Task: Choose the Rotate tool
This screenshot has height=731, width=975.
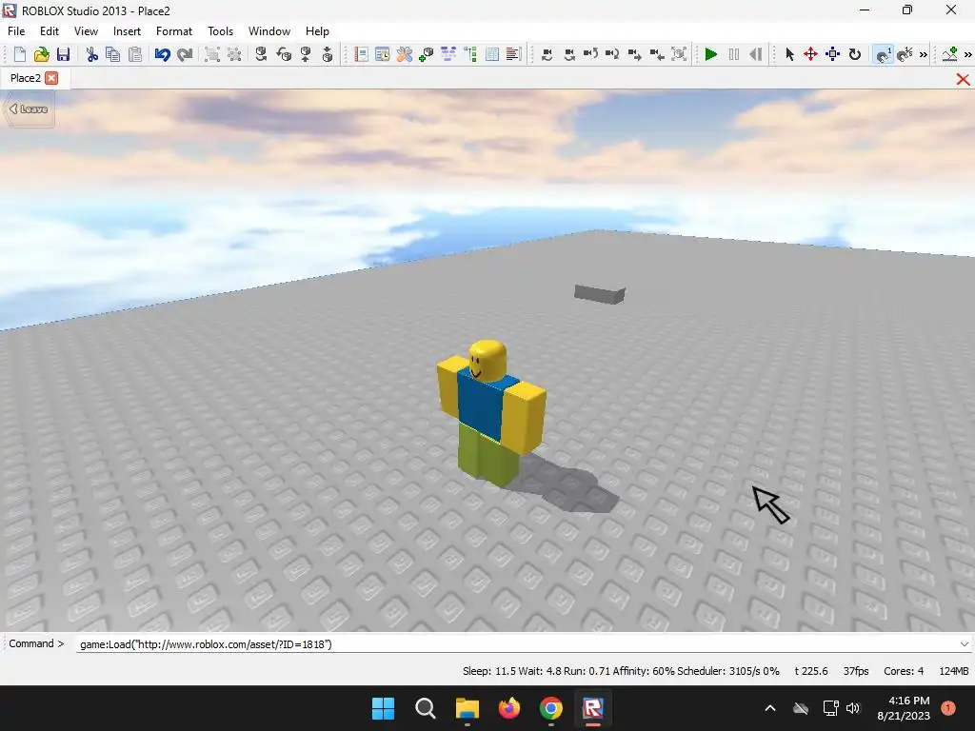Action: tap(855, 54)
